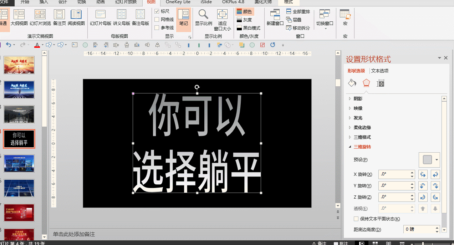Image resolution: width=454 pixels, height=245 pixels.
Task: Select Grayscale (灰度) display mode
Action: (244, 20)
